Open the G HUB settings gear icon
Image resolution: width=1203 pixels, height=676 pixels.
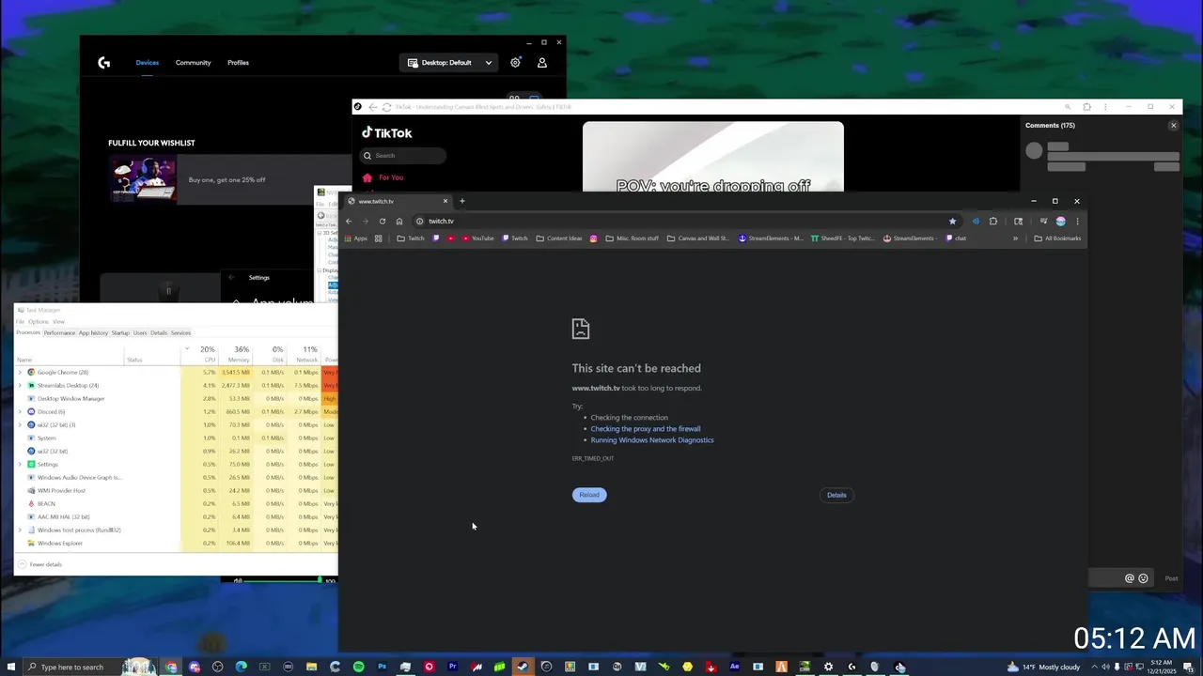[x=515, y=63]
